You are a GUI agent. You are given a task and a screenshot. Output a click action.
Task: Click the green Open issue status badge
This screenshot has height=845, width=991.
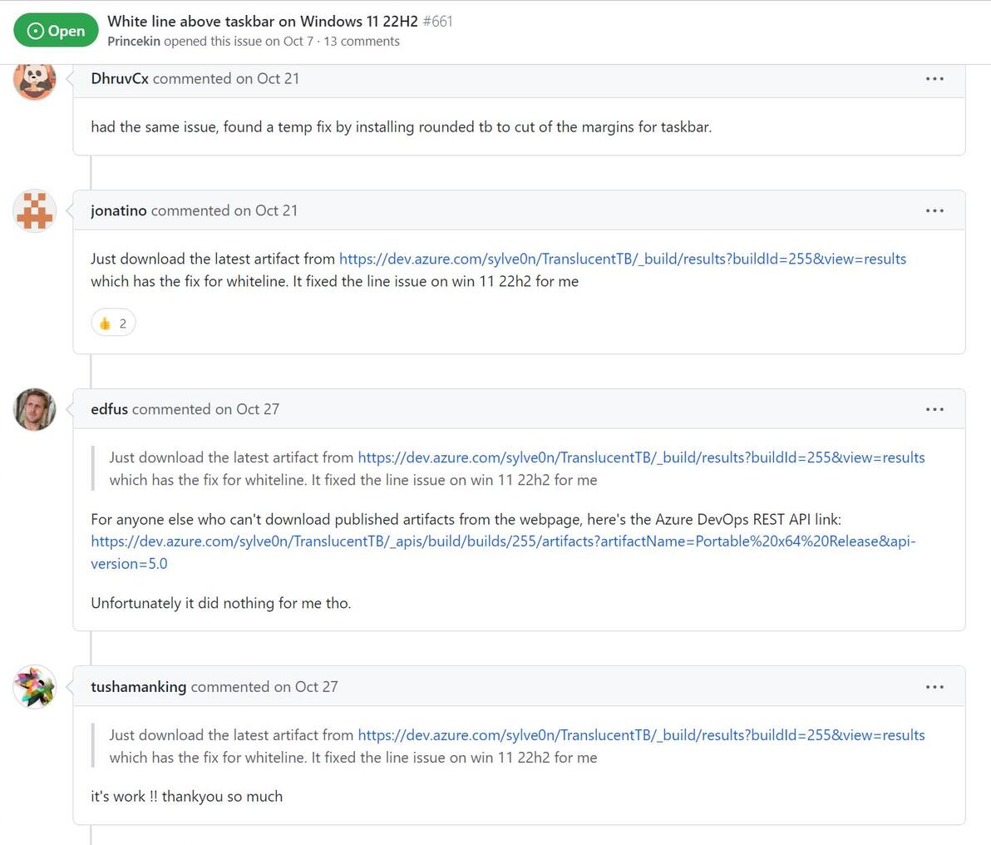57,31
